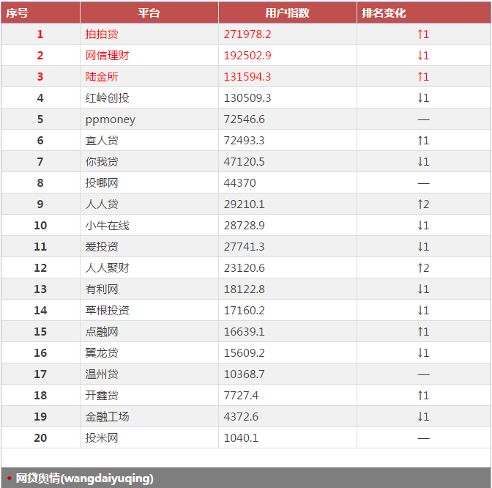Viewport: 492px width, 488px height.
Task: Click rank number 15 in 序号 column
Action: click(x=40, y=332)
